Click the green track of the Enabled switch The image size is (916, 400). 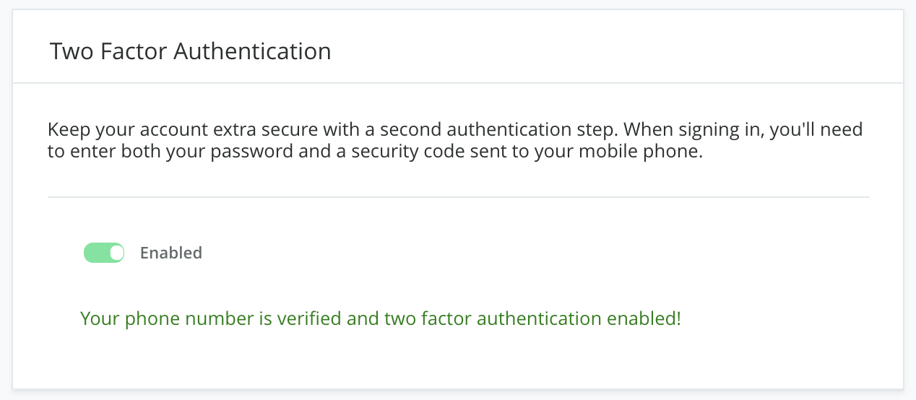[x=96, y=253]
